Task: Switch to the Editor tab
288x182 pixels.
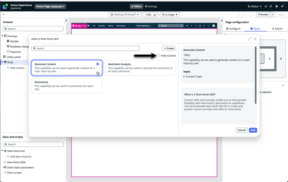Action: pos(137,7)
